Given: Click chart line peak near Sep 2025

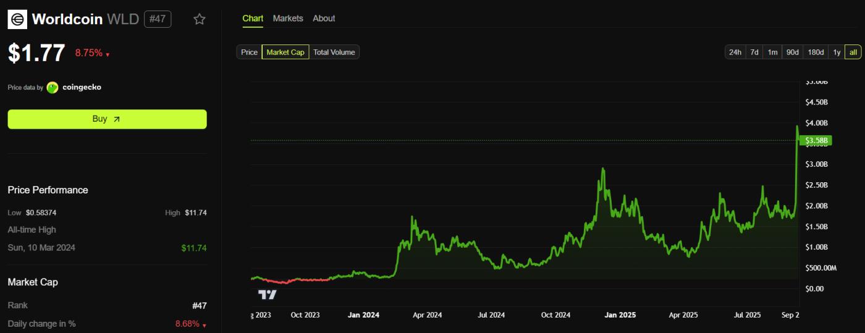Looking at the screenshot, I should [796, 126].
